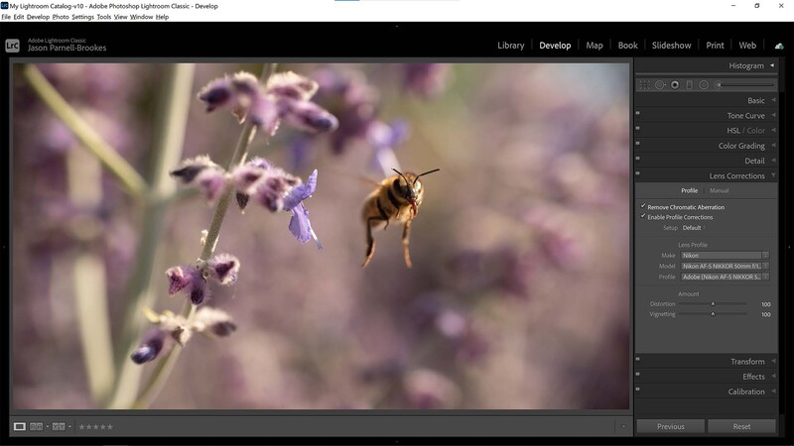Click the Previous button
This screenshot has height=446, width=794.
(x=671, y=427)
